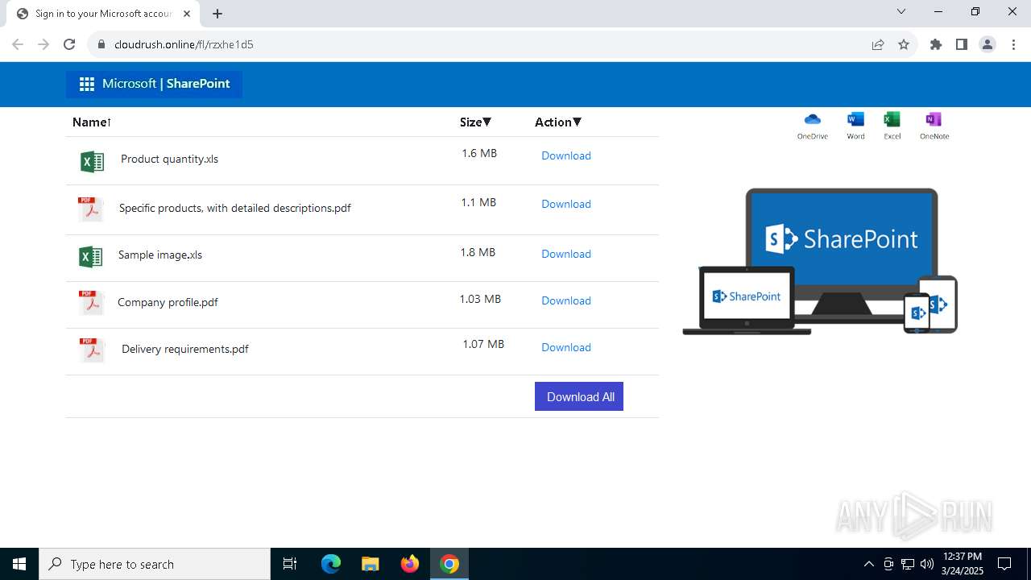This screenshot has height=580, width=1031.
Task: Click the PDF icon beside Delivery requirements.pdf
Action: click(x=92, y=350)
